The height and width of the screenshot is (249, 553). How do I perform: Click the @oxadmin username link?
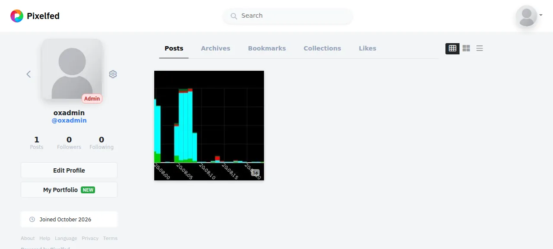click(69, 120)
